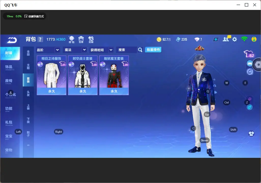Click the gold coin currency icon
This screenshot has width=261, height=183.
tap(159, 39)
